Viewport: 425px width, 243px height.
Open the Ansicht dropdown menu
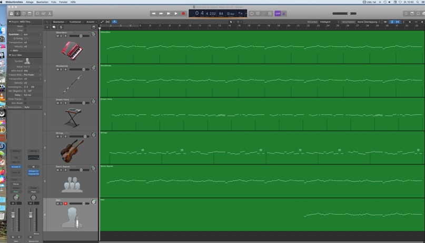coord(91,22)
